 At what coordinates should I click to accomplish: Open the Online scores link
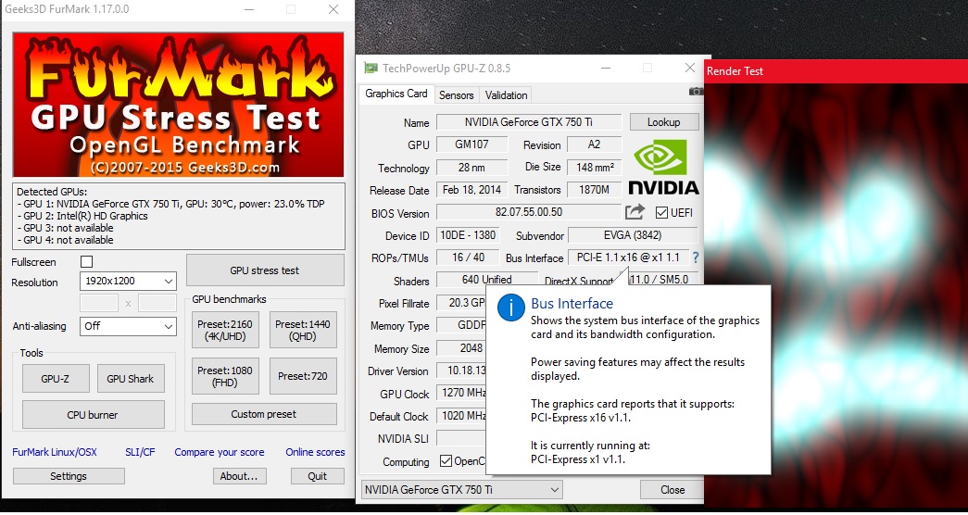tap(315, 452)
